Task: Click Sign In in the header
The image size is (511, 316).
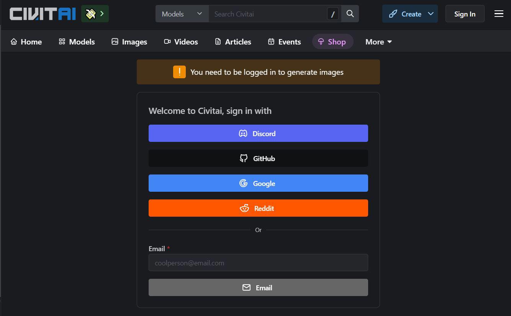Action: tap(465, 14)
